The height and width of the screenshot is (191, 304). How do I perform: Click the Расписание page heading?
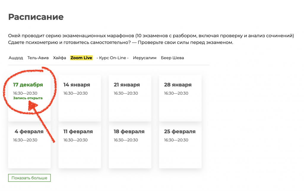pos(36,17)
